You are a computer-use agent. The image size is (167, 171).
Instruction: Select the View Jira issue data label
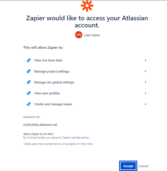[x=48, y=60]
